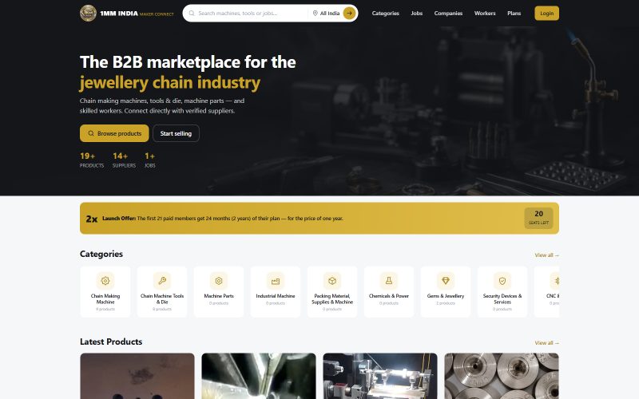Submit search with the yellow arrow button
Viewport: 639px width, 399px height.
[349, 13]
